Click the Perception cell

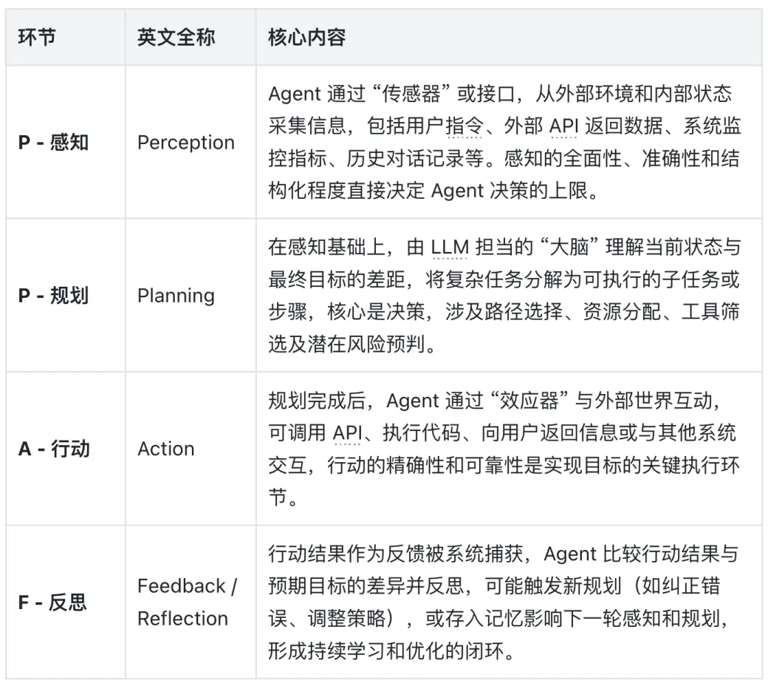tap(186, 142)
